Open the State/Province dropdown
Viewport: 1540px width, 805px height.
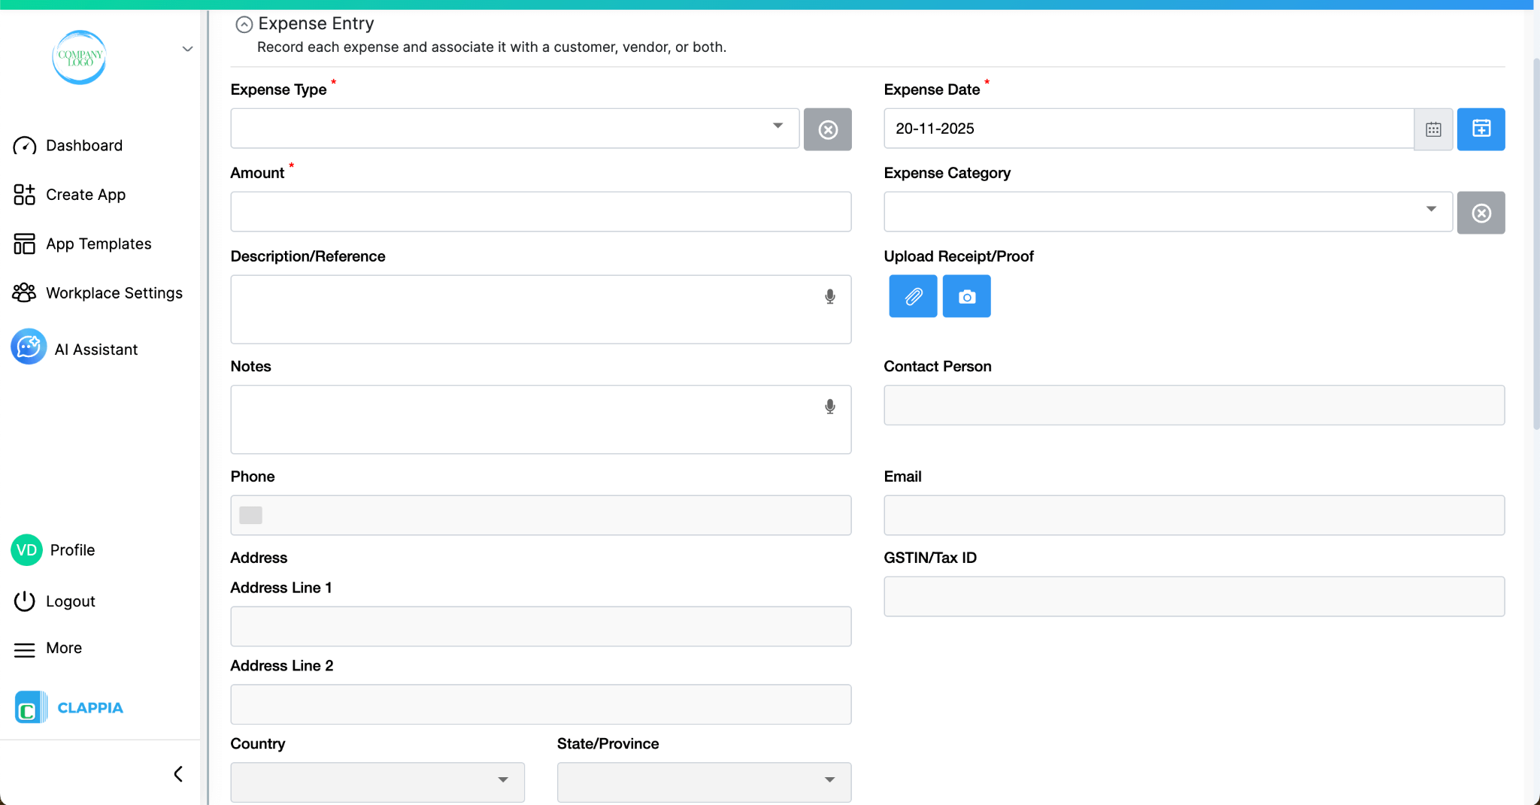click(829, 782)
